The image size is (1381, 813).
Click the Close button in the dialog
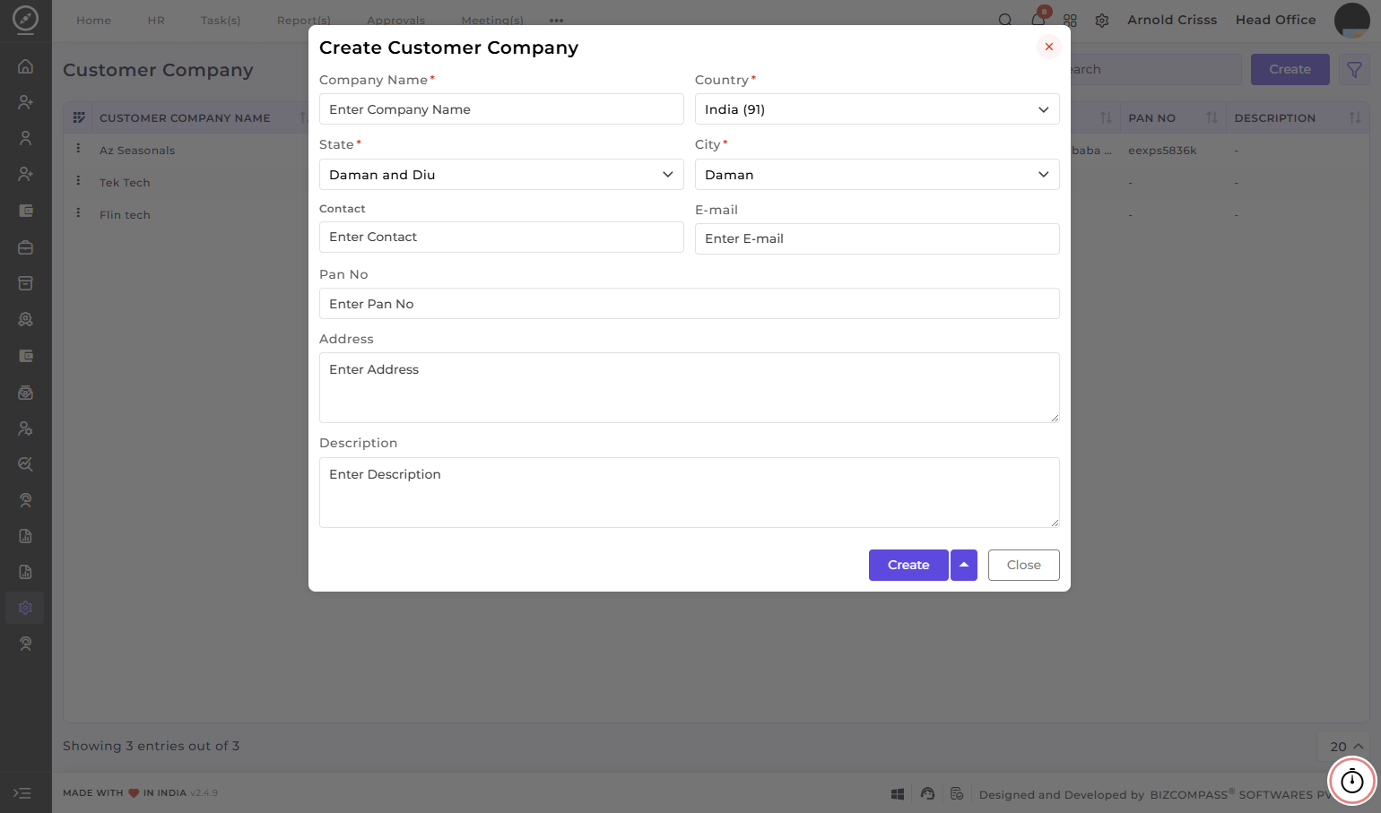[1024, 565]
